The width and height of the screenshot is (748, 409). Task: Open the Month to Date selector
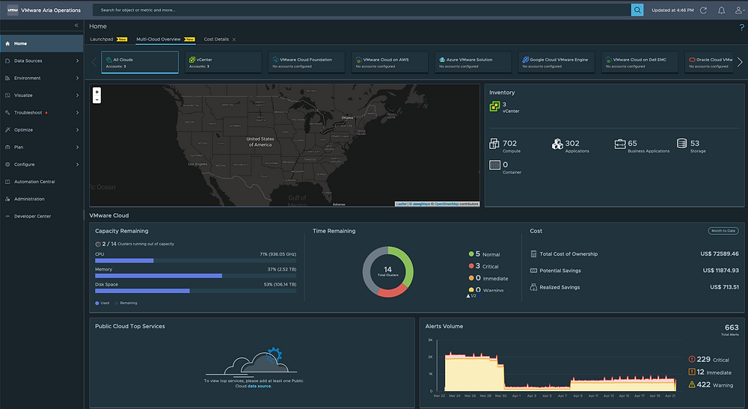tap(723, 231)
